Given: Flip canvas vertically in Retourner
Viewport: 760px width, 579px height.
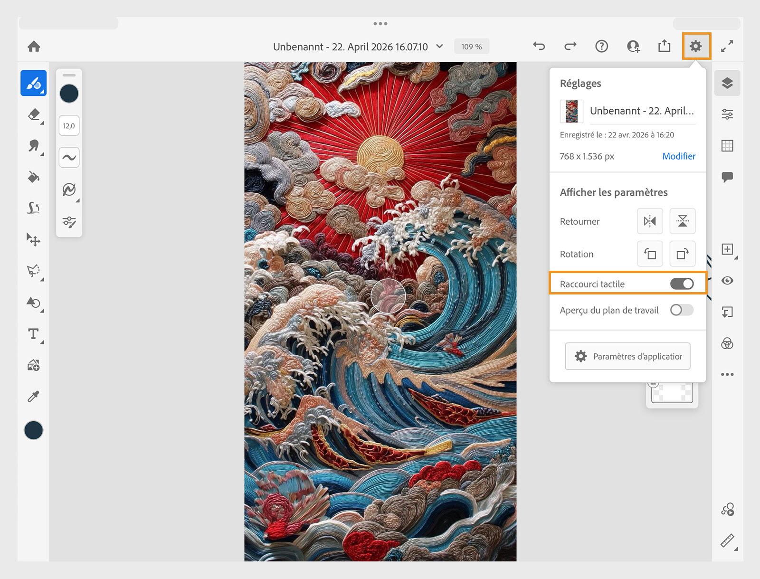Looking at the screenshot, I should tap(683, 221).
